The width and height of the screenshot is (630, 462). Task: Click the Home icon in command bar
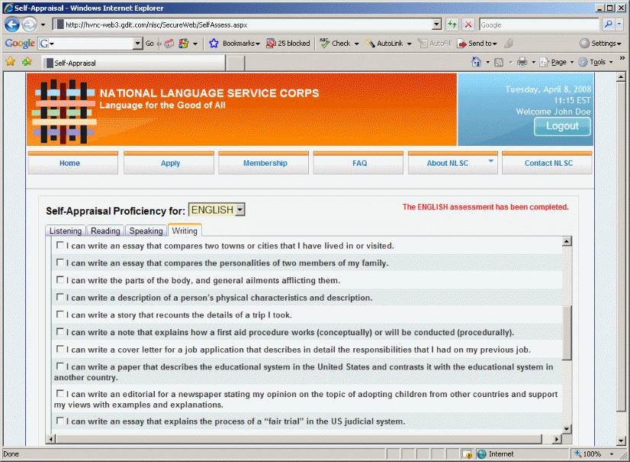[476, 62]
